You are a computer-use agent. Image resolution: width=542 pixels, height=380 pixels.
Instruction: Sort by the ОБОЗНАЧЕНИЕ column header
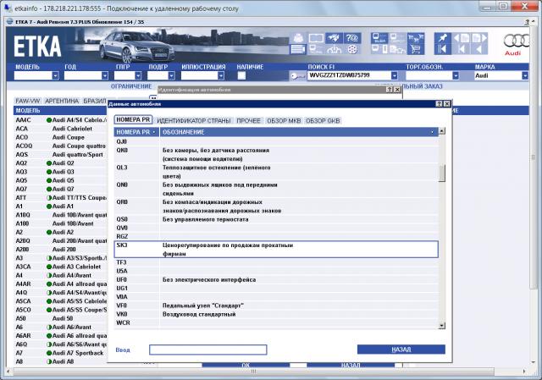tap(299, 132)
